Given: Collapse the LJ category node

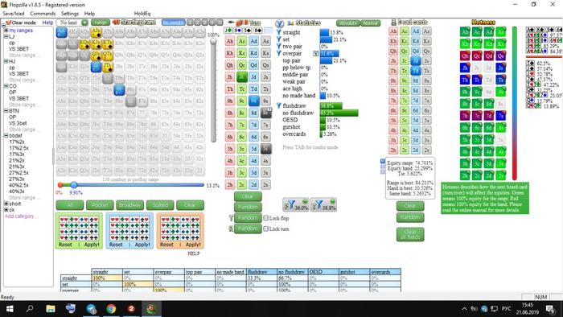Looking at the screenshot, I should (x=6, y=37).
